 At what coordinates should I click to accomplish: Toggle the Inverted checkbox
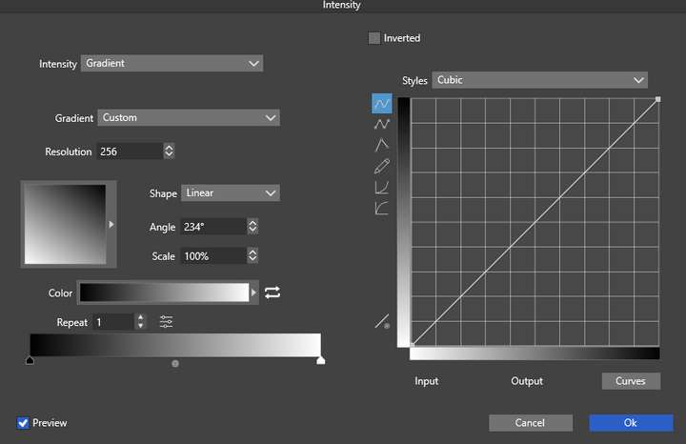coord(374,38)
